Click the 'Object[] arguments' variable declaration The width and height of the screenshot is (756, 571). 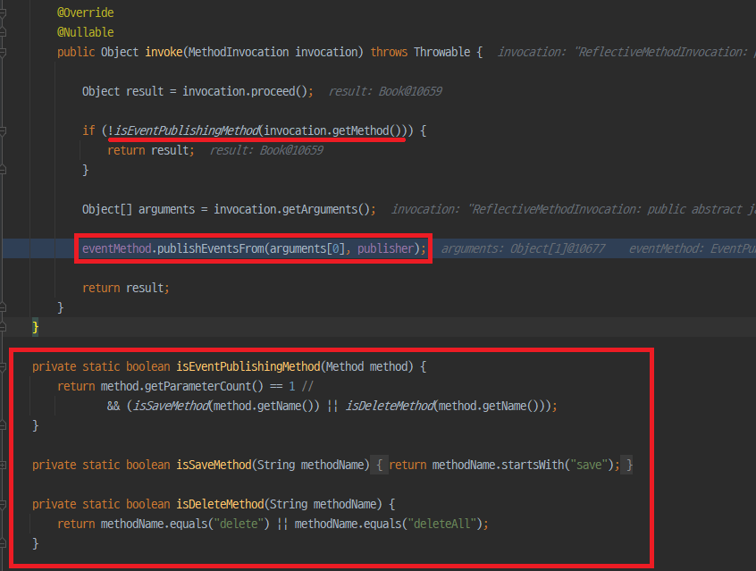(139, 209)
